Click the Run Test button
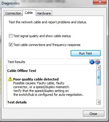The width and height of the screenshot is (109, 122). coord(86,53)
